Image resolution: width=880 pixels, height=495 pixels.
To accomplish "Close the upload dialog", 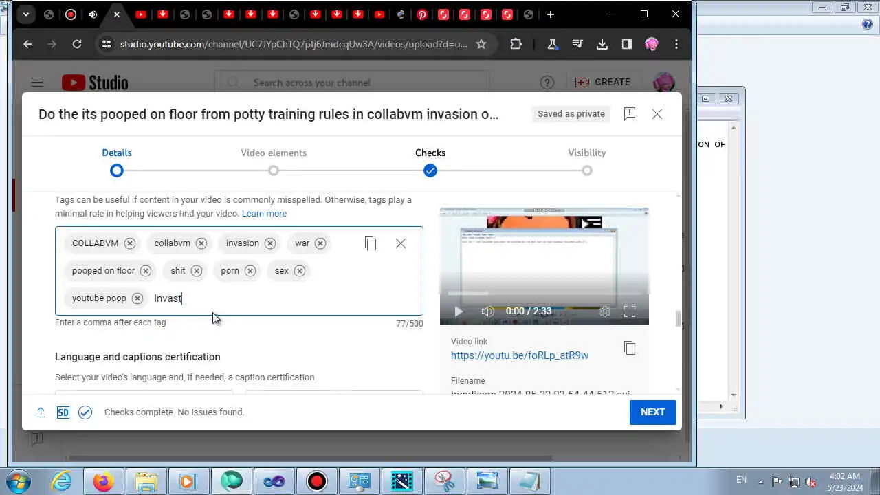I will click(x=657, y=114).
